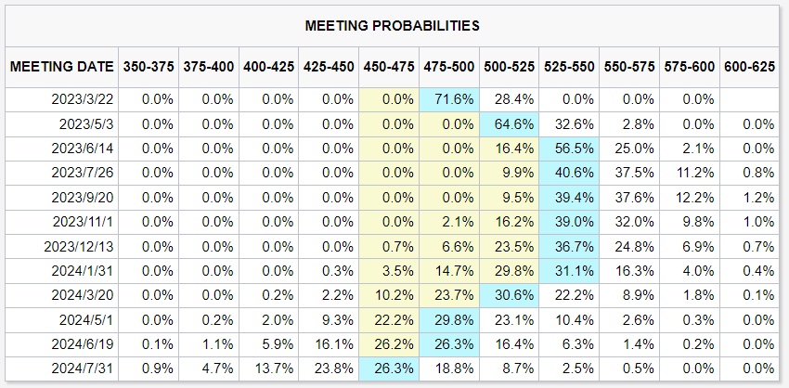The width and height of the screenshot is (789, 388).
Task: Click the 39.0% cell for 2023/11/1
Action: pyautogui.click(x=569, y=221)
